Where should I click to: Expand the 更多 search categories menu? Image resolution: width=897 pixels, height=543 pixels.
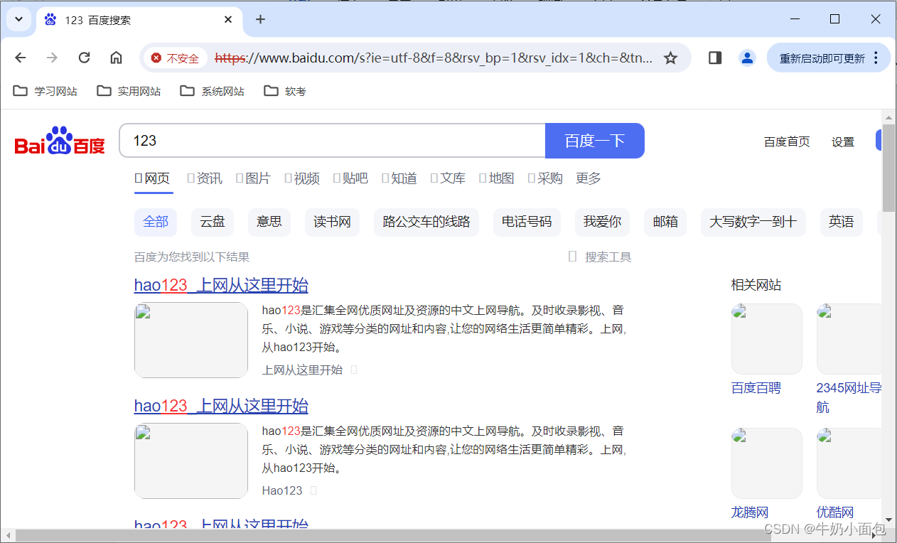click(x=588, y=178)
